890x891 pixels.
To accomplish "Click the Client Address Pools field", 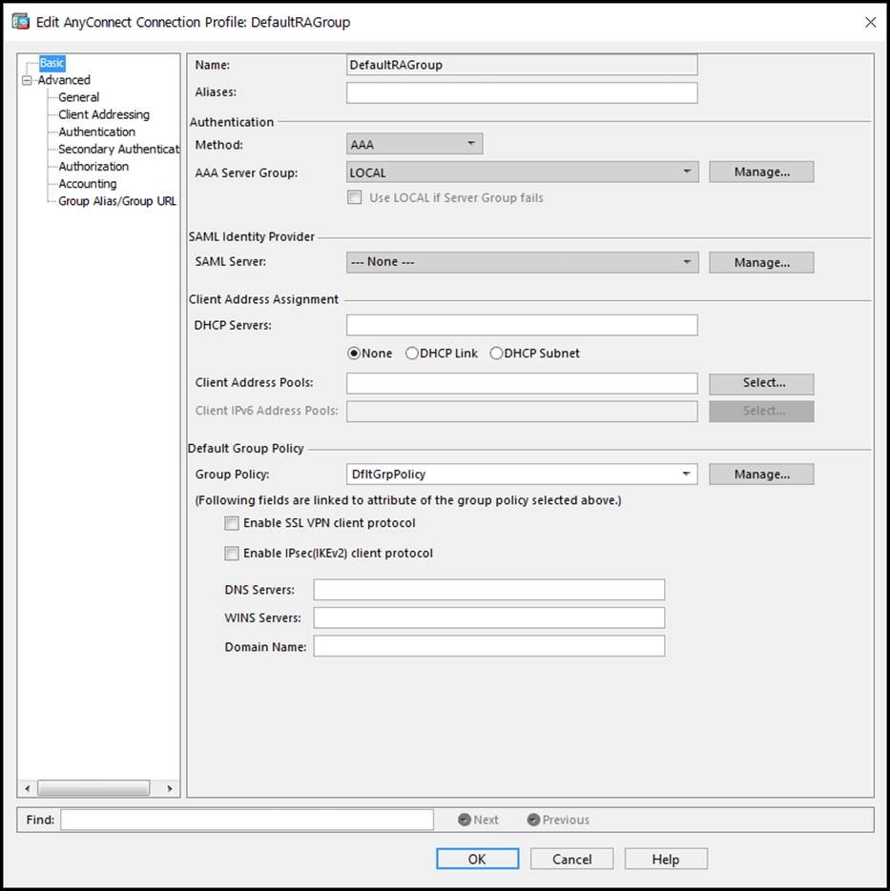I will 522,383.
